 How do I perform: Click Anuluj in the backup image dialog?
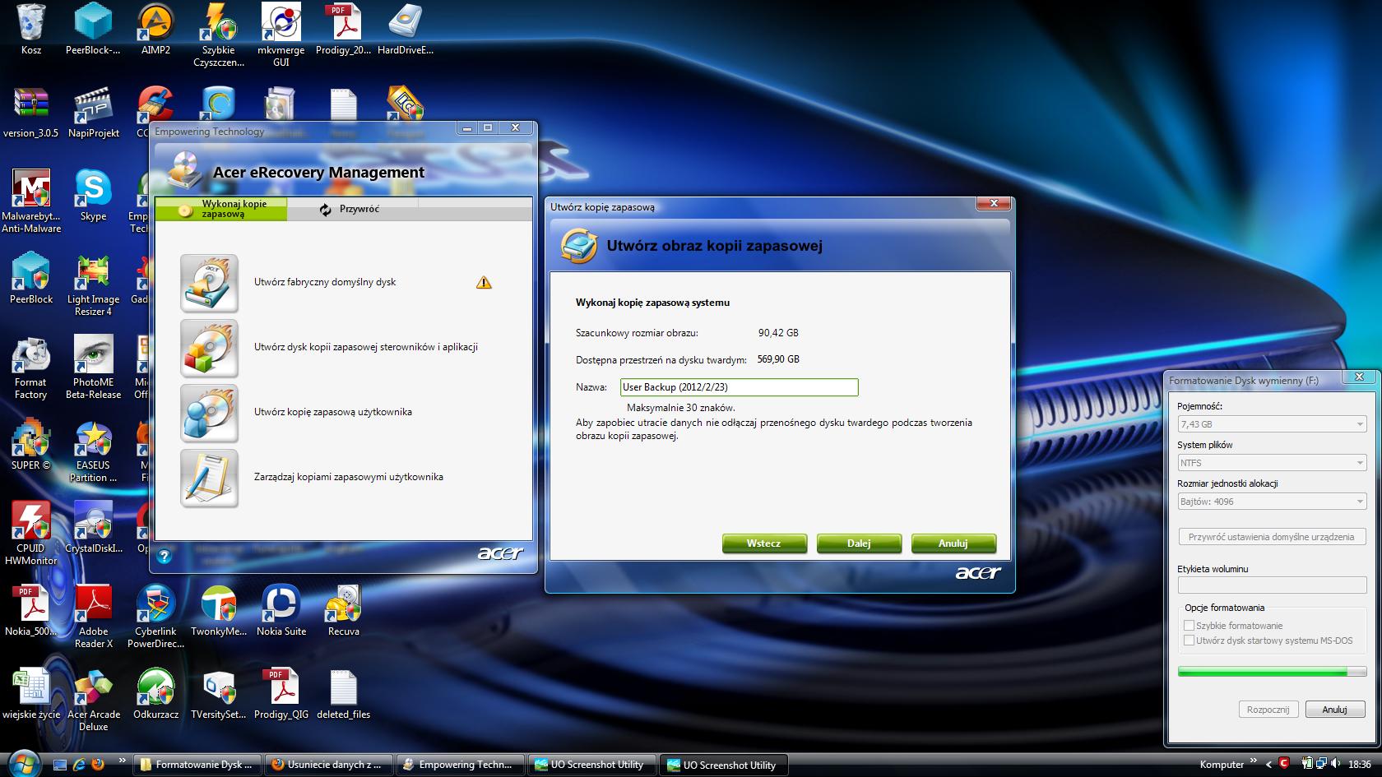click(953, 543)
